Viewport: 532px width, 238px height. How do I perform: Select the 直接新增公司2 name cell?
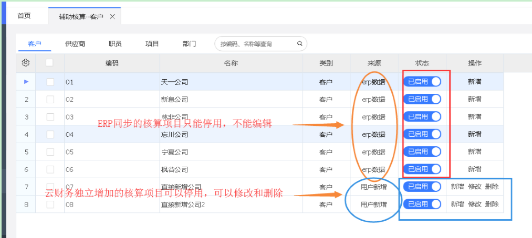click(x=231, y=204)
